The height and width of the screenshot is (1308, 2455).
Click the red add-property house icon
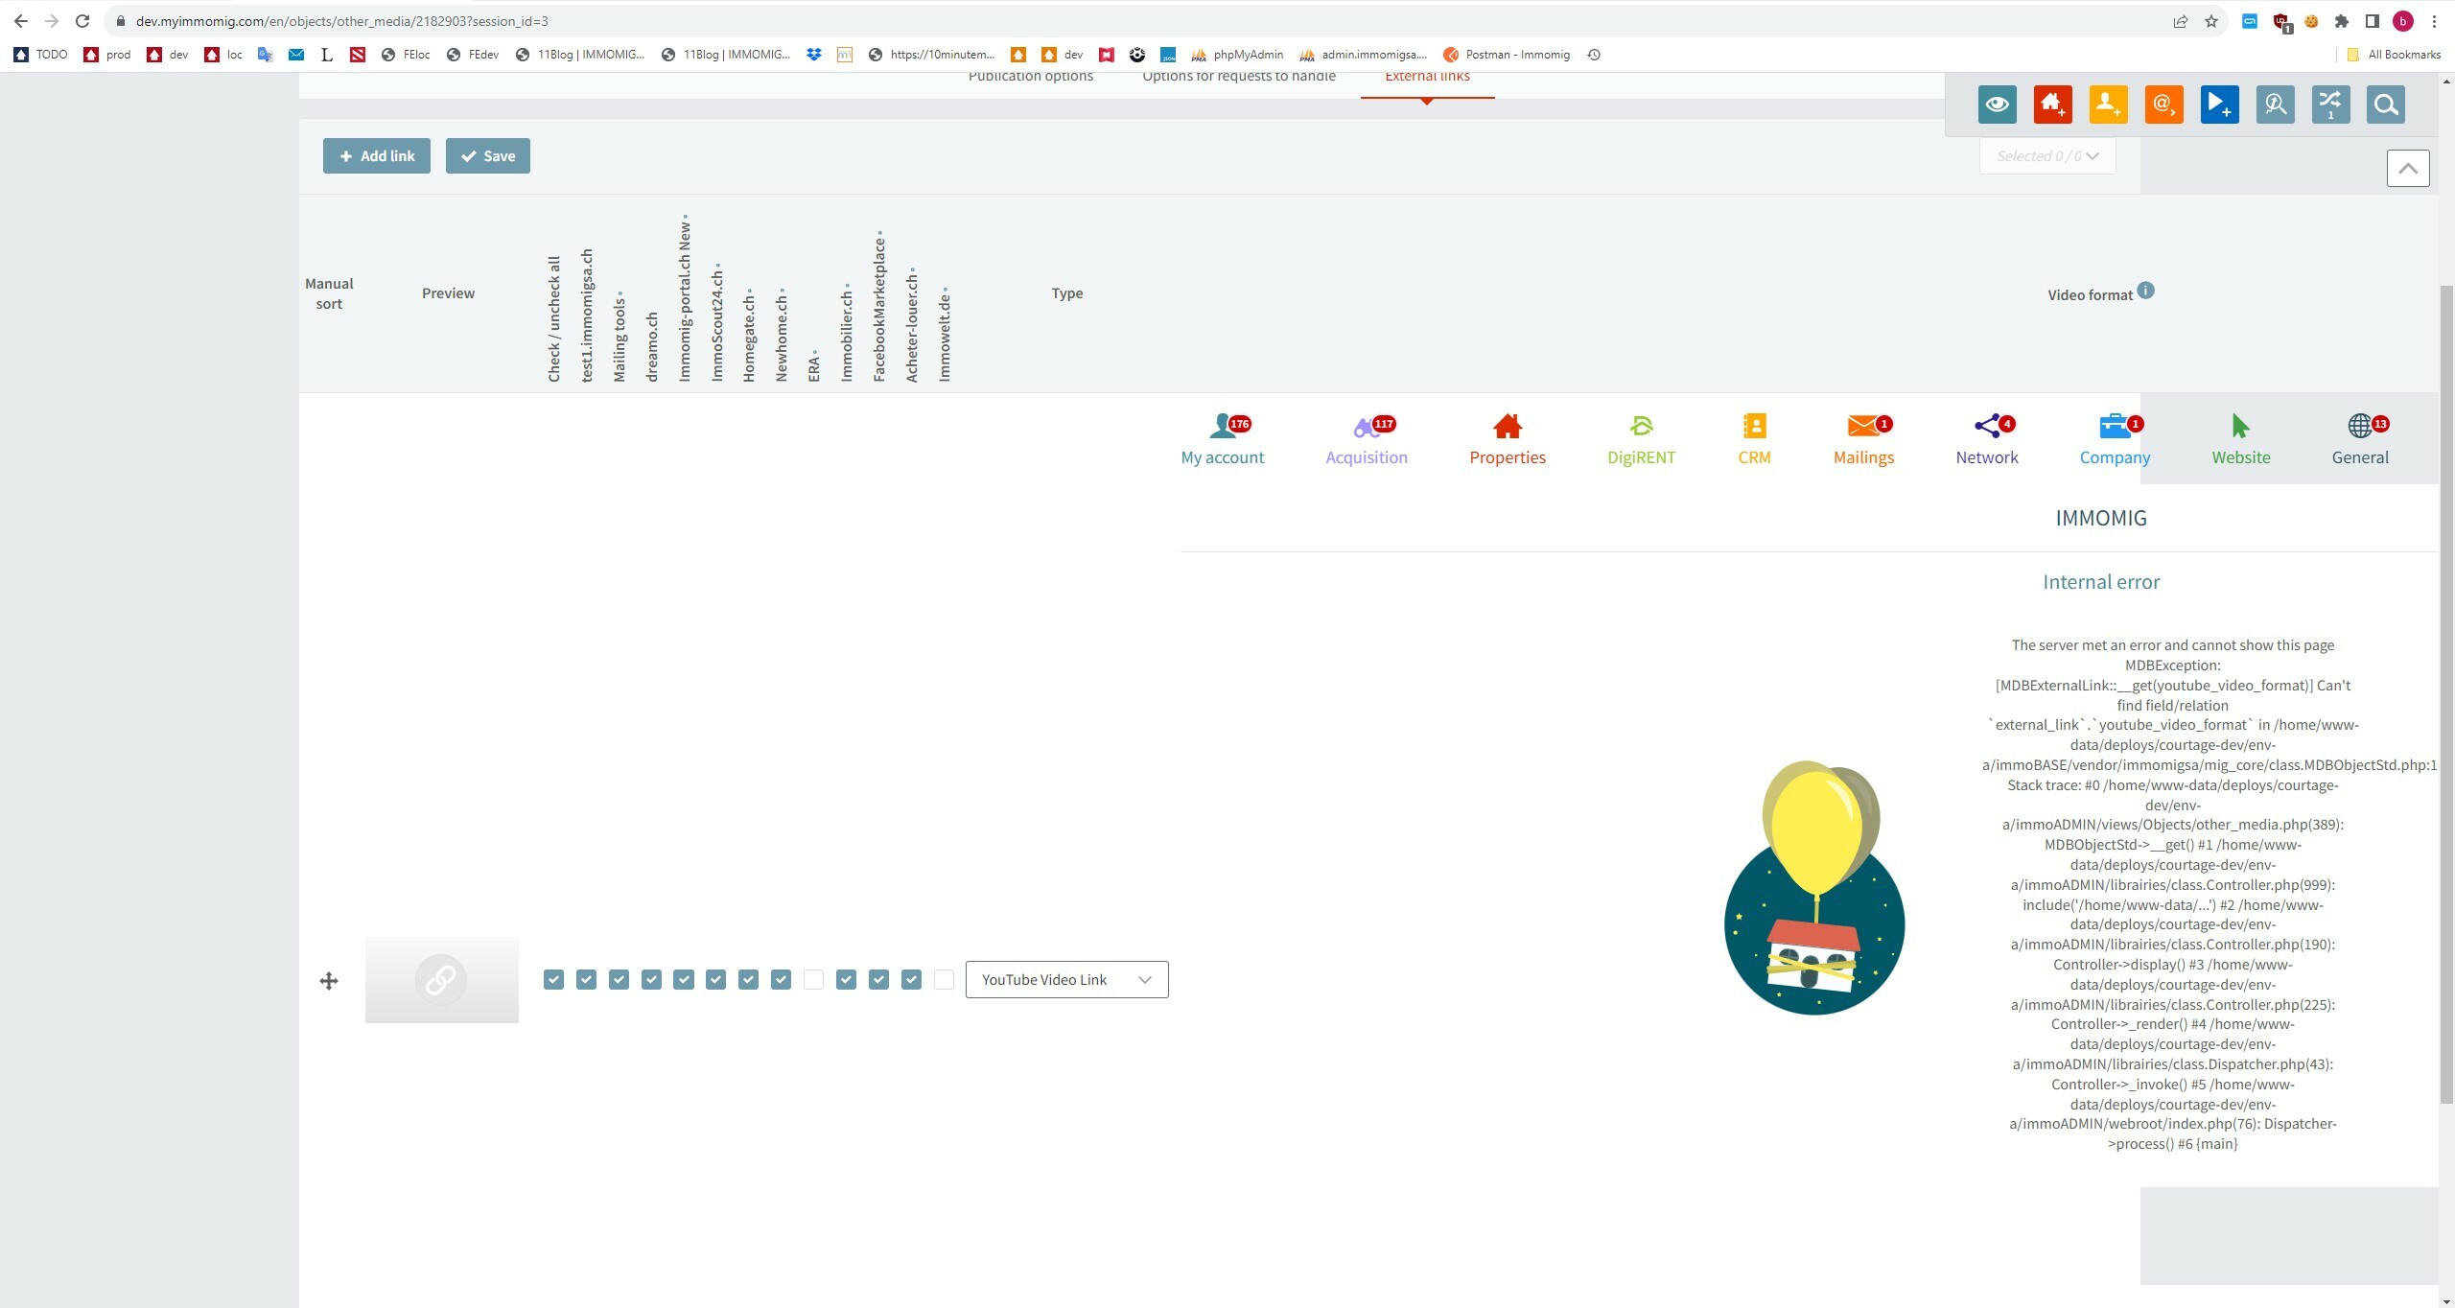point(2052,105)
